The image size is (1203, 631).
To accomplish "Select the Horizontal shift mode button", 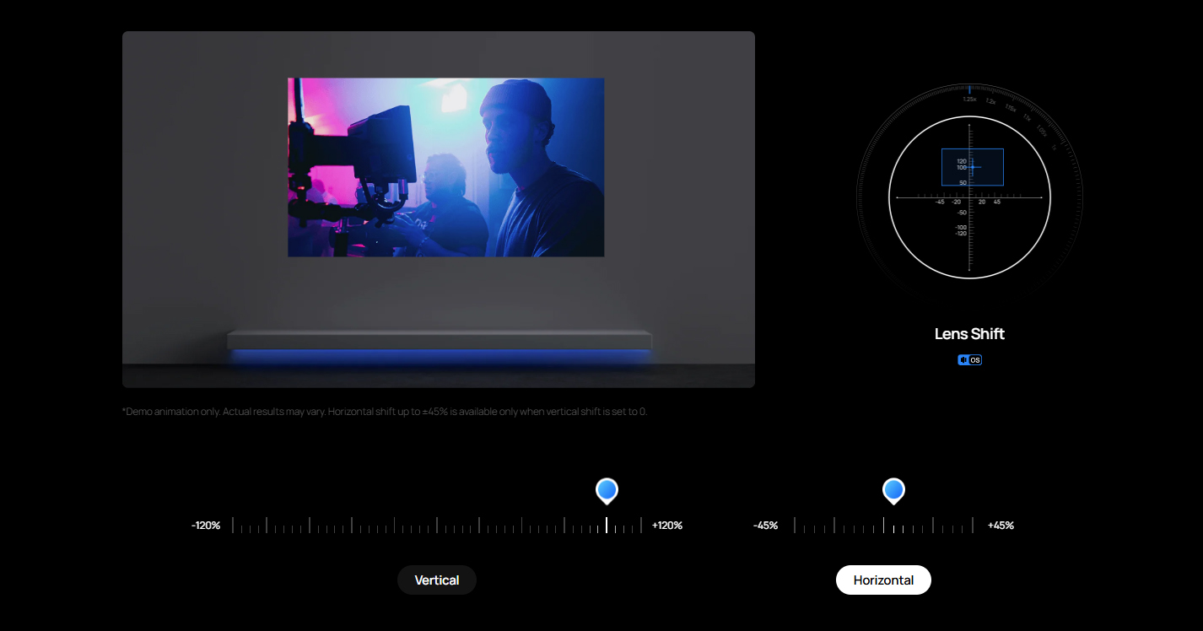I will click(x=883, y=580).
